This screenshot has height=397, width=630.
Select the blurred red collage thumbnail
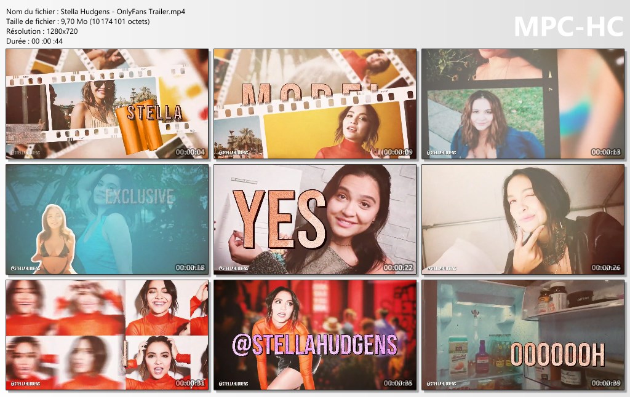point(107,334)
